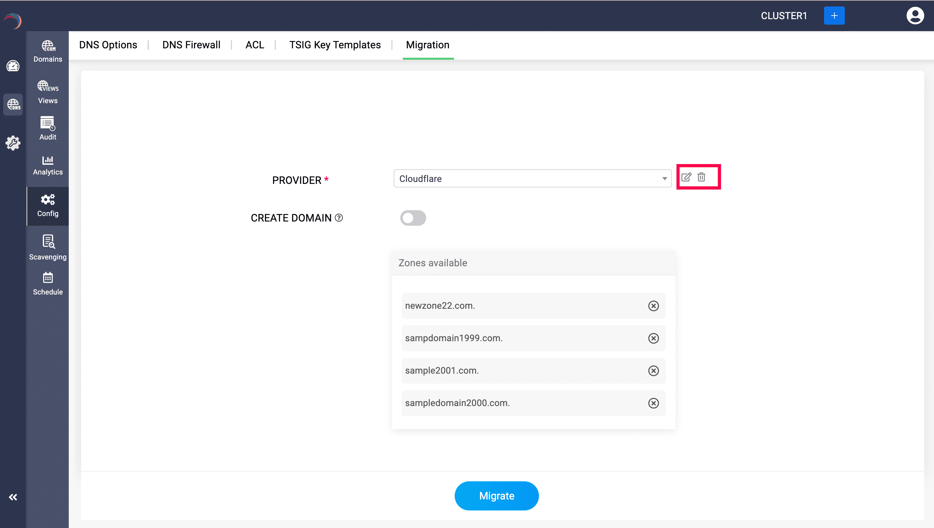
Task: Open the Schedule section
Action: click(x=47, y=283)
